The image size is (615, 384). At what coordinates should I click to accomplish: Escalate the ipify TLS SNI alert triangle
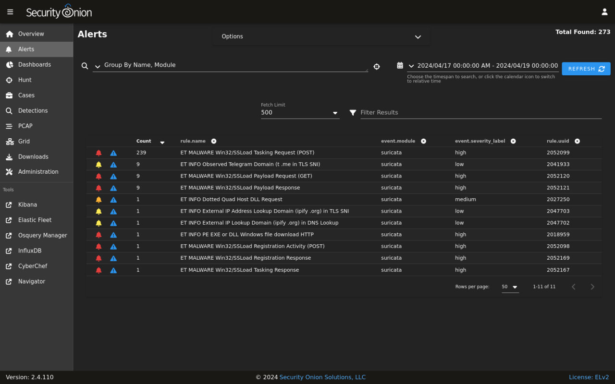point(113,212)
